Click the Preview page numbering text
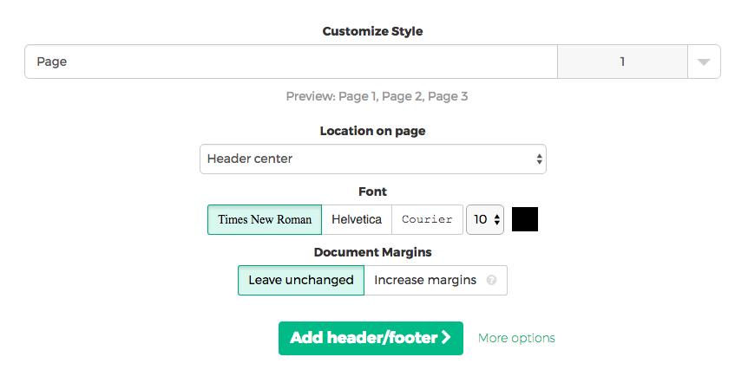The height and width of the screenshot is (370, 748). [x=377, y=97]
